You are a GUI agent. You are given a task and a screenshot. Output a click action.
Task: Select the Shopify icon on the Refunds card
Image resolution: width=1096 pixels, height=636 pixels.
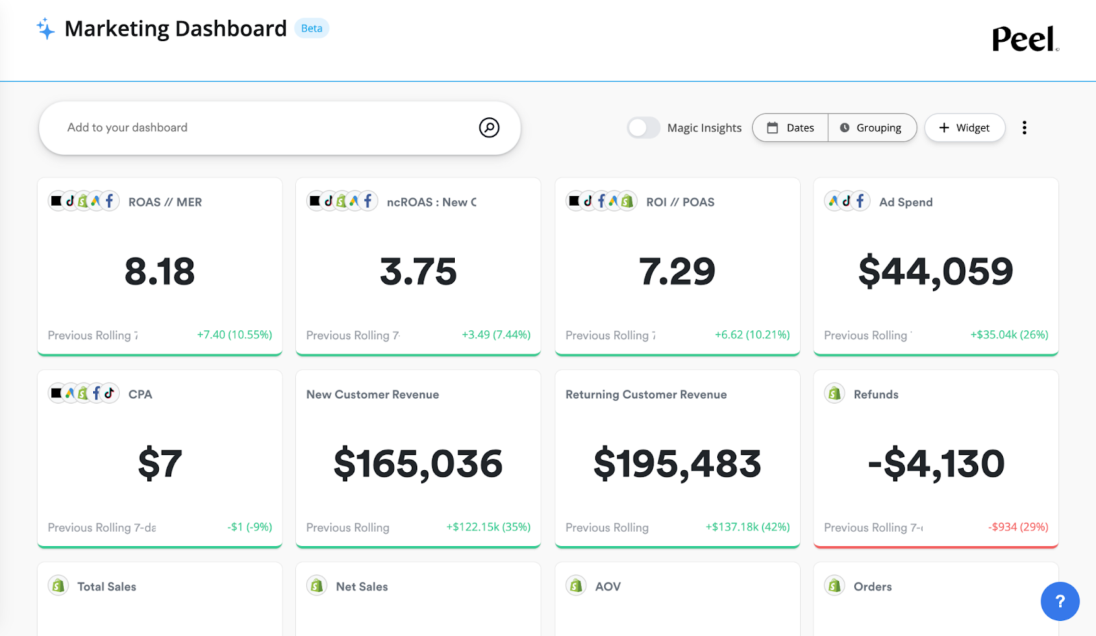(x=834, y=394)
